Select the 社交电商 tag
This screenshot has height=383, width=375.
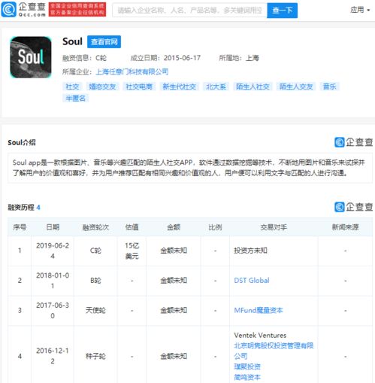tap(139, 87)
